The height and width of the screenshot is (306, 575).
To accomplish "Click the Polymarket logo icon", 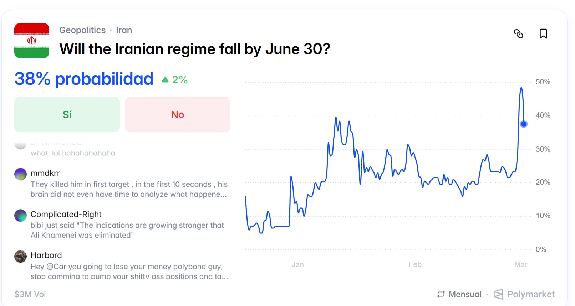I will [498, 294].
